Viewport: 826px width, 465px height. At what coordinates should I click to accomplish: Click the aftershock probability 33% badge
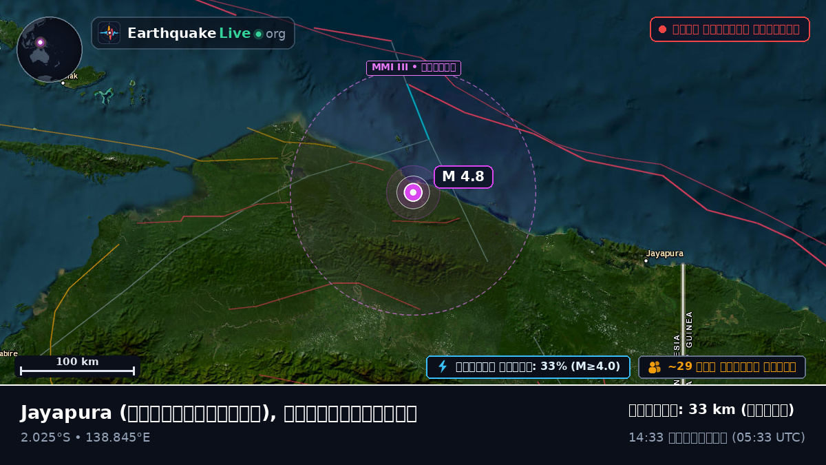528,367
